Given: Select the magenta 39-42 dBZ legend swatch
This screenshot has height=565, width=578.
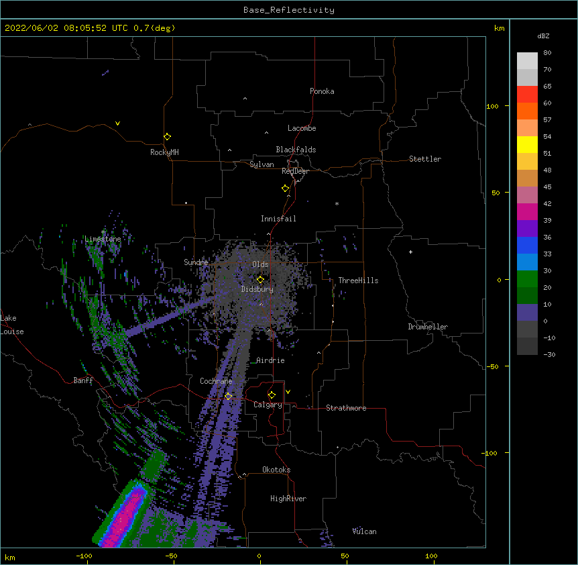Looking at the screenshot, I should coord(527,211).
